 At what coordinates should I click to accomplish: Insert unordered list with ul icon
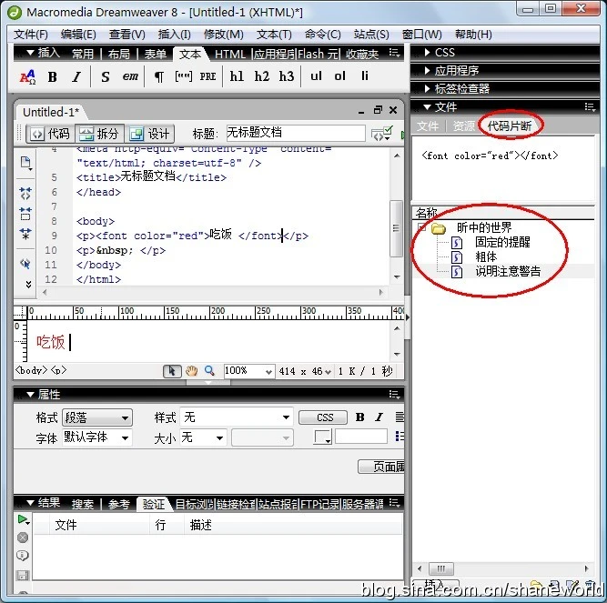click(x=316, y=77)
